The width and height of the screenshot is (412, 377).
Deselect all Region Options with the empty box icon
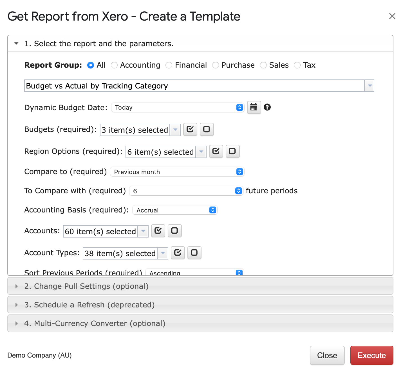pyautogui.click(x=232, y=151)
